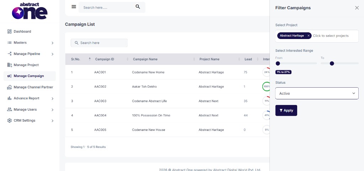364x171 pixels.
Task: Click the magnifier icon in top search
Action: [x=138, y=7]
